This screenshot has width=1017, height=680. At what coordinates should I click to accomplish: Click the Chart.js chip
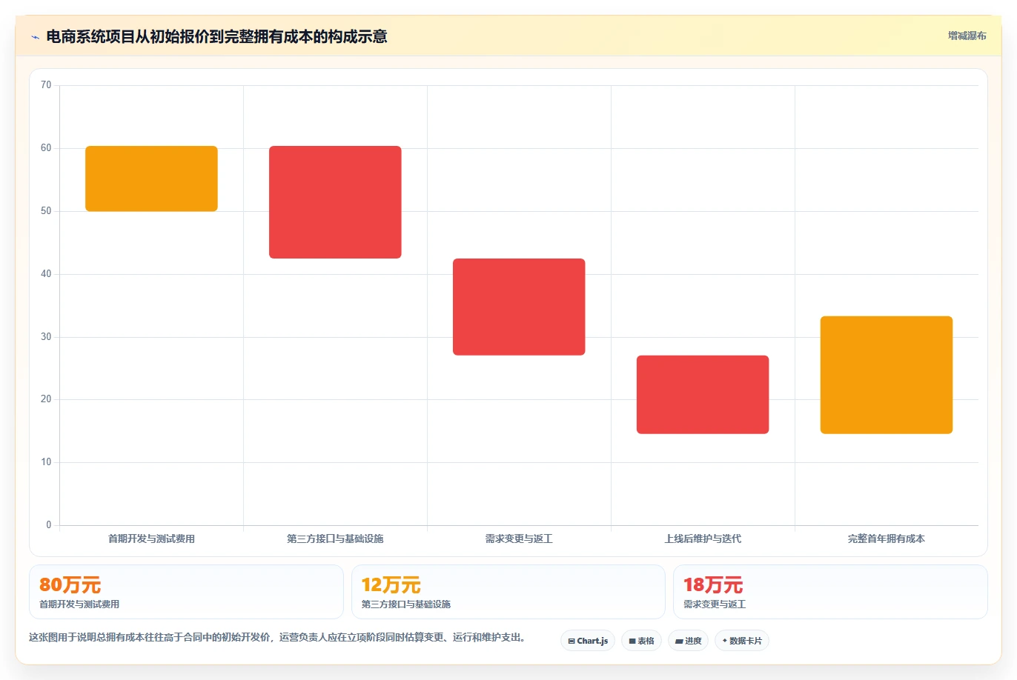(x=588, y=641)
